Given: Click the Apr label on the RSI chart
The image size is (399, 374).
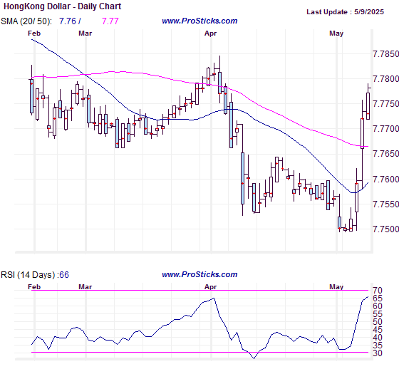Looking at the screenshot, I should (x=210, y=287).
